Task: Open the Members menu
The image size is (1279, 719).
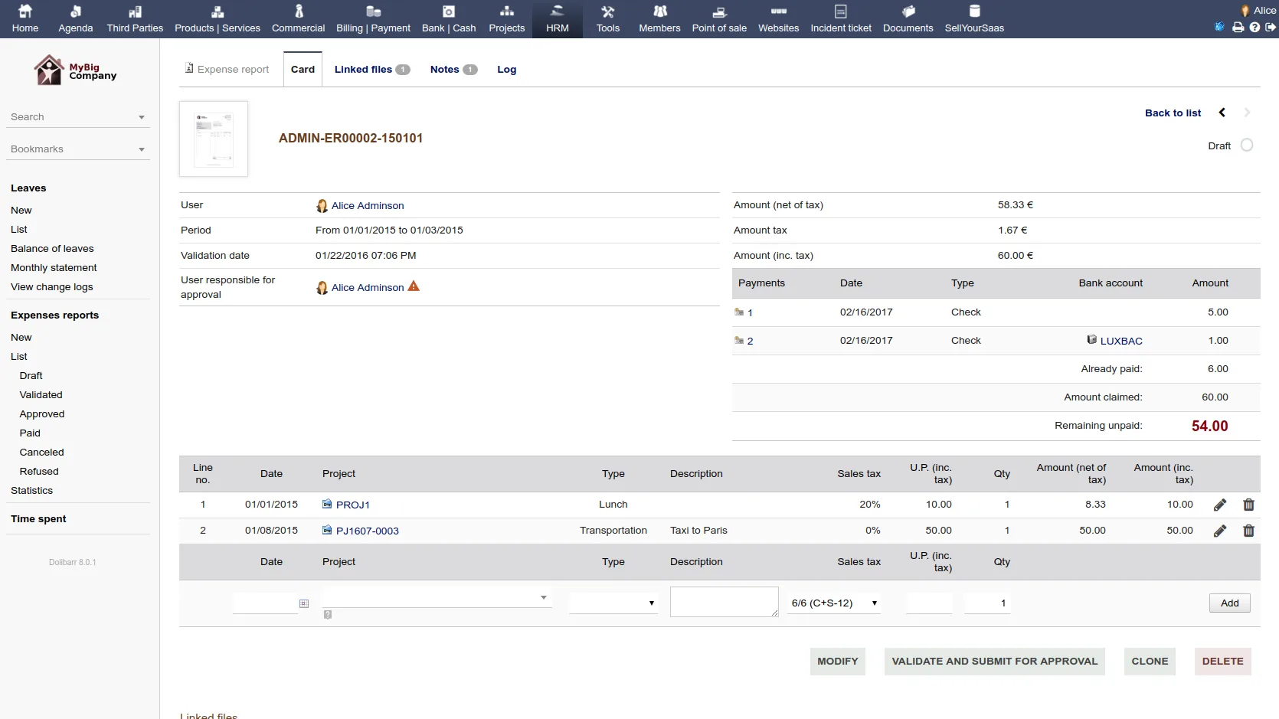Action: pyautogui.click(x=659, y=19)
